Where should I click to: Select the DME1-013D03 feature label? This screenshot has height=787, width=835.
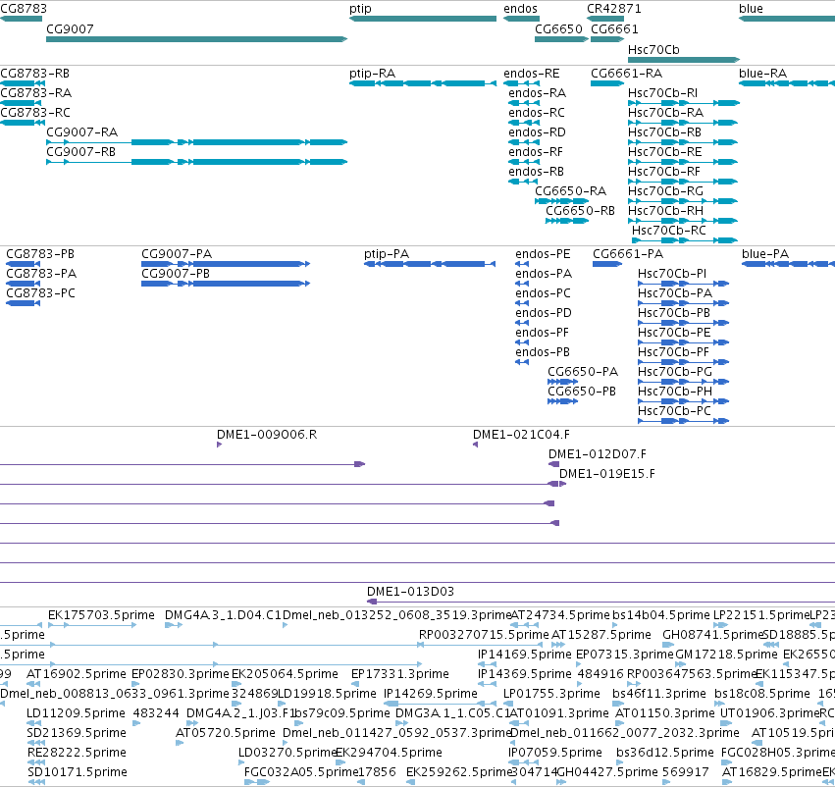pyautogui.click(x=410, y=591)
